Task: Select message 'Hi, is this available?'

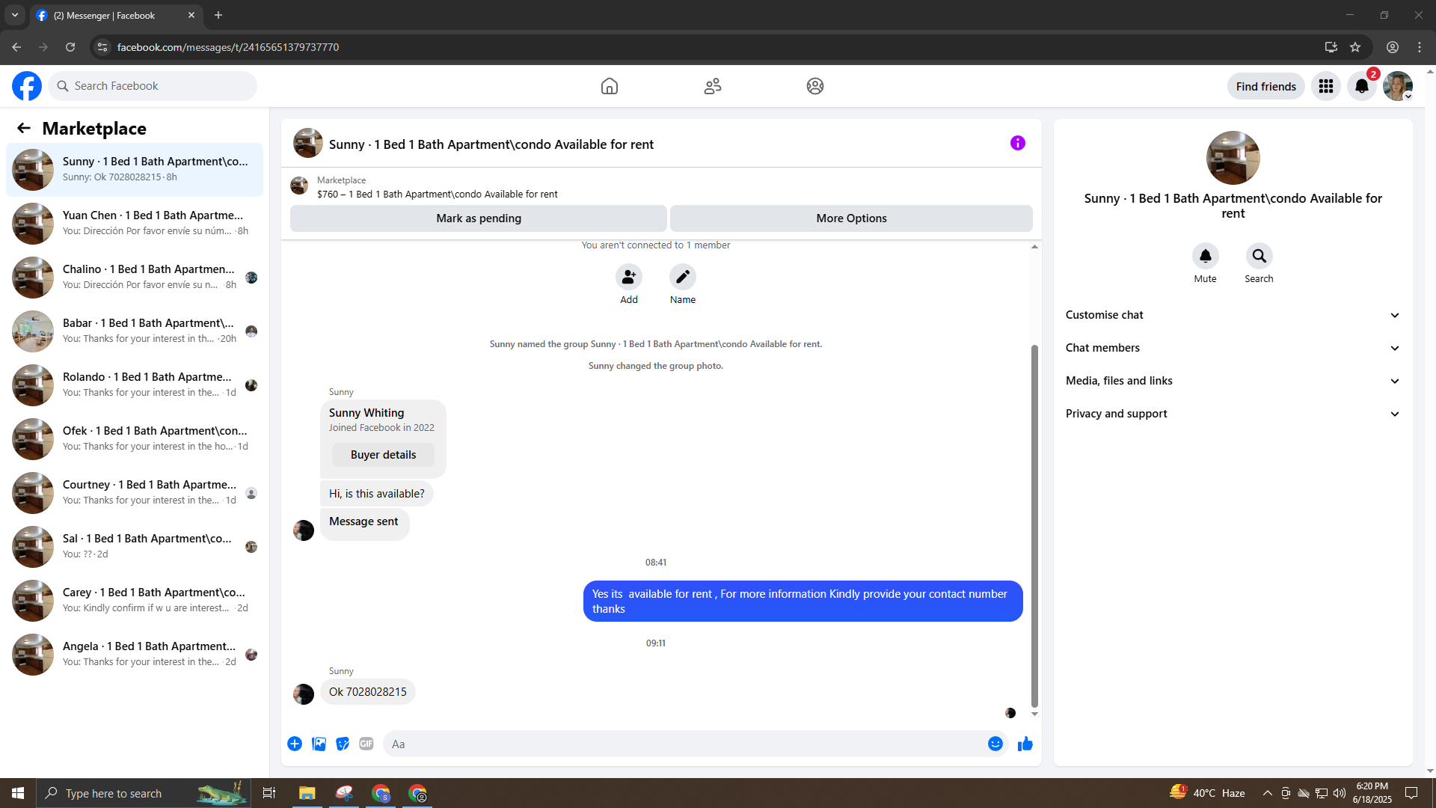Action: coord(377,494)
